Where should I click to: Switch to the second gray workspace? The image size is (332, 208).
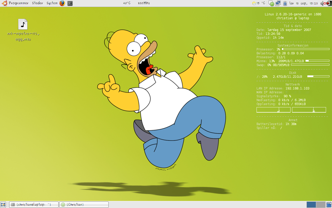[x=321, y=205]
